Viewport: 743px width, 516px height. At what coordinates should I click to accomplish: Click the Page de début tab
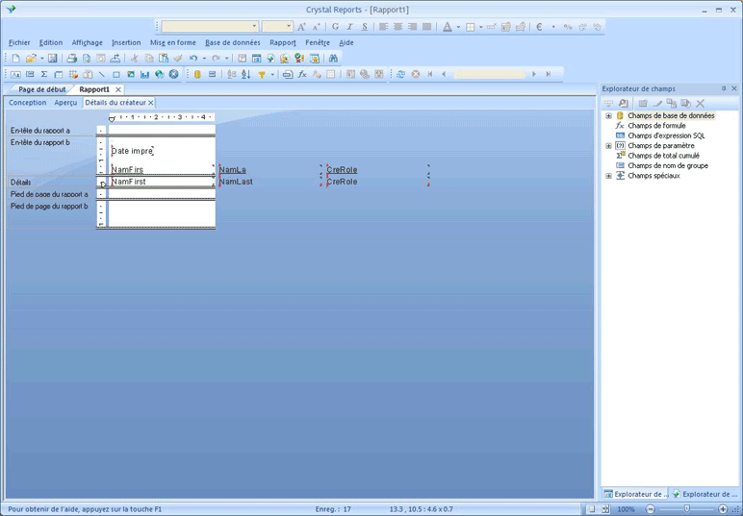[41, 89]
